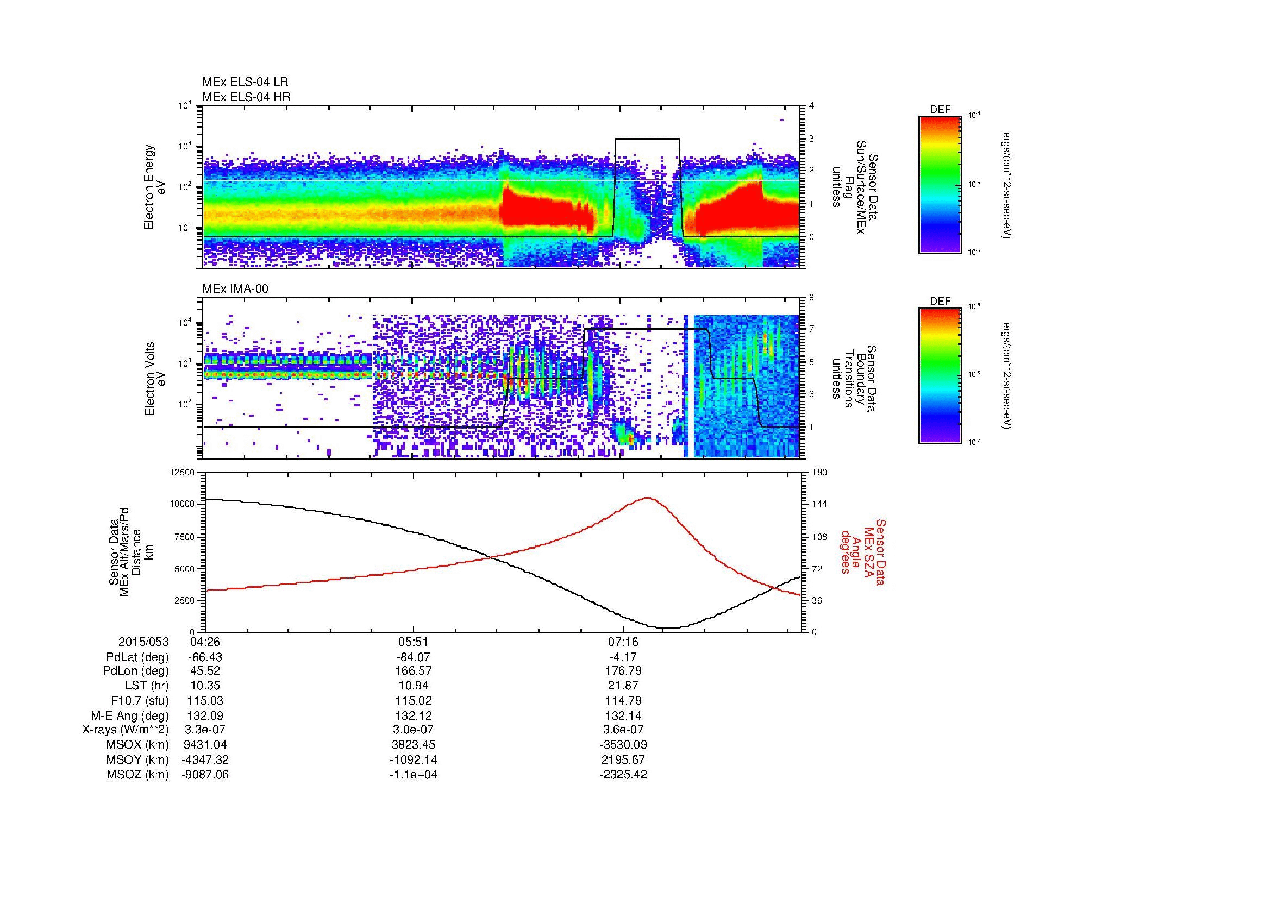Click the LST value '10.35'
The width and height of the screenshot is (1271, 898).
[x=205, y=686]
